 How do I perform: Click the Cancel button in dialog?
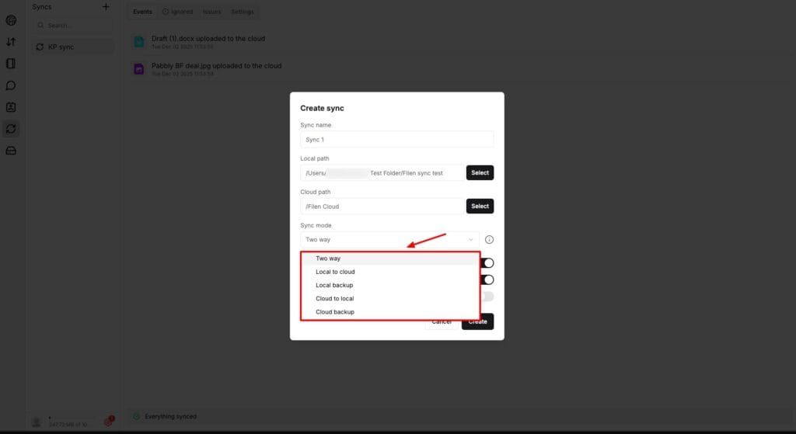[442, 322]
